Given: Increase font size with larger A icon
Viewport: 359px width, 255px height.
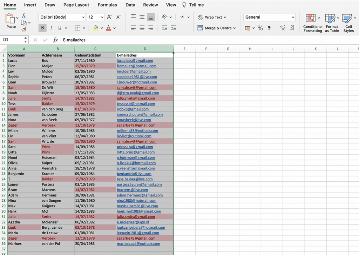Looking at the screenshot, I should 109,17.
